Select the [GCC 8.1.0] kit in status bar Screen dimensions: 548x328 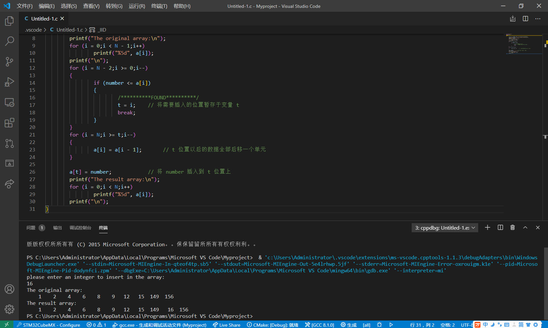point(320,325)
